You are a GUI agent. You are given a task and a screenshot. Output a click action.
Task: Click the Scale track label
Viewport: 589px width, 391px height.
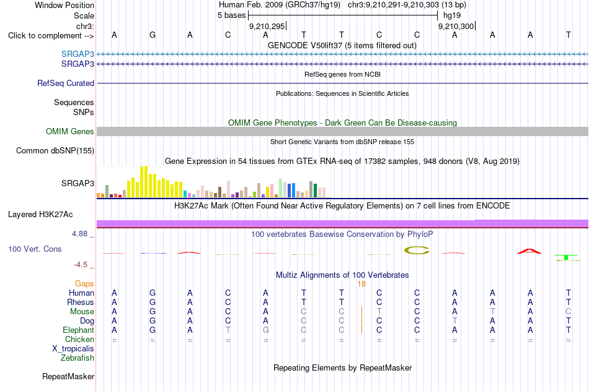click(84, 15)
